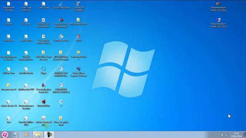Launch VirtualDJ Pro desktop icon
Screen dimensions: 246x138
pyautogui.click(x=43, y=103)
